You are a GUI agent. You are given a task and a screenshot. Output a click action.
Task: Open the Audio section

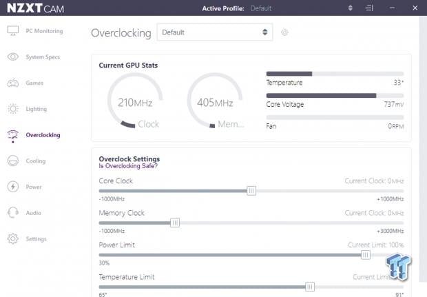pos(34,213)
